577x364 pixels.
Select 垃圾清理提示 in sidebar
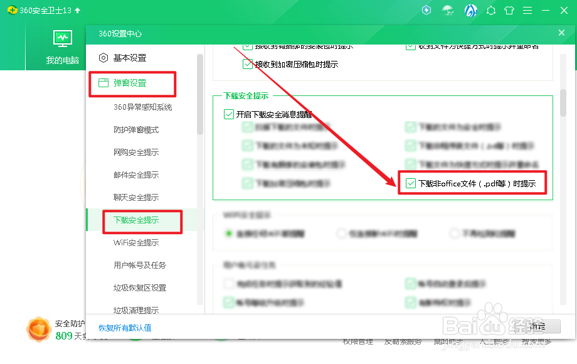[136, 310]
